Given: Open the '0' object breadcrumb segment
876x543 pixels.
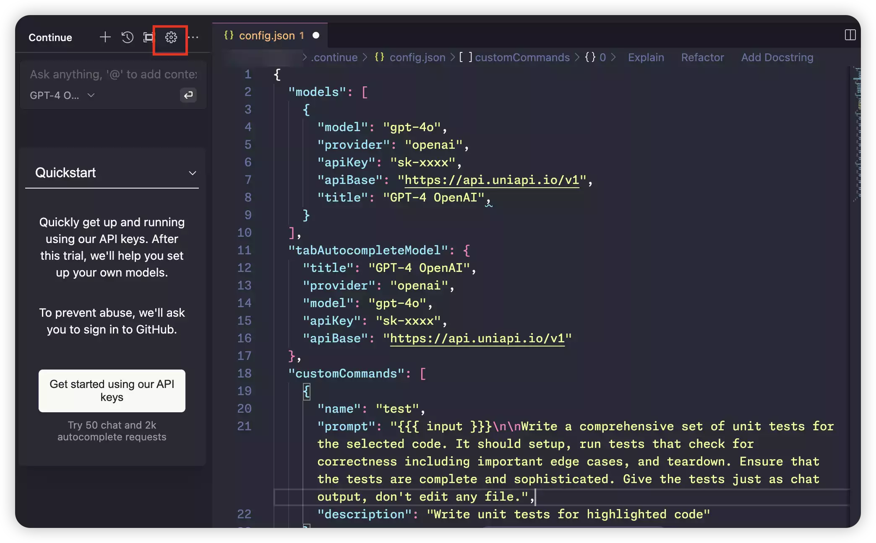Looking at the screenshot, I should coord(595,57).
